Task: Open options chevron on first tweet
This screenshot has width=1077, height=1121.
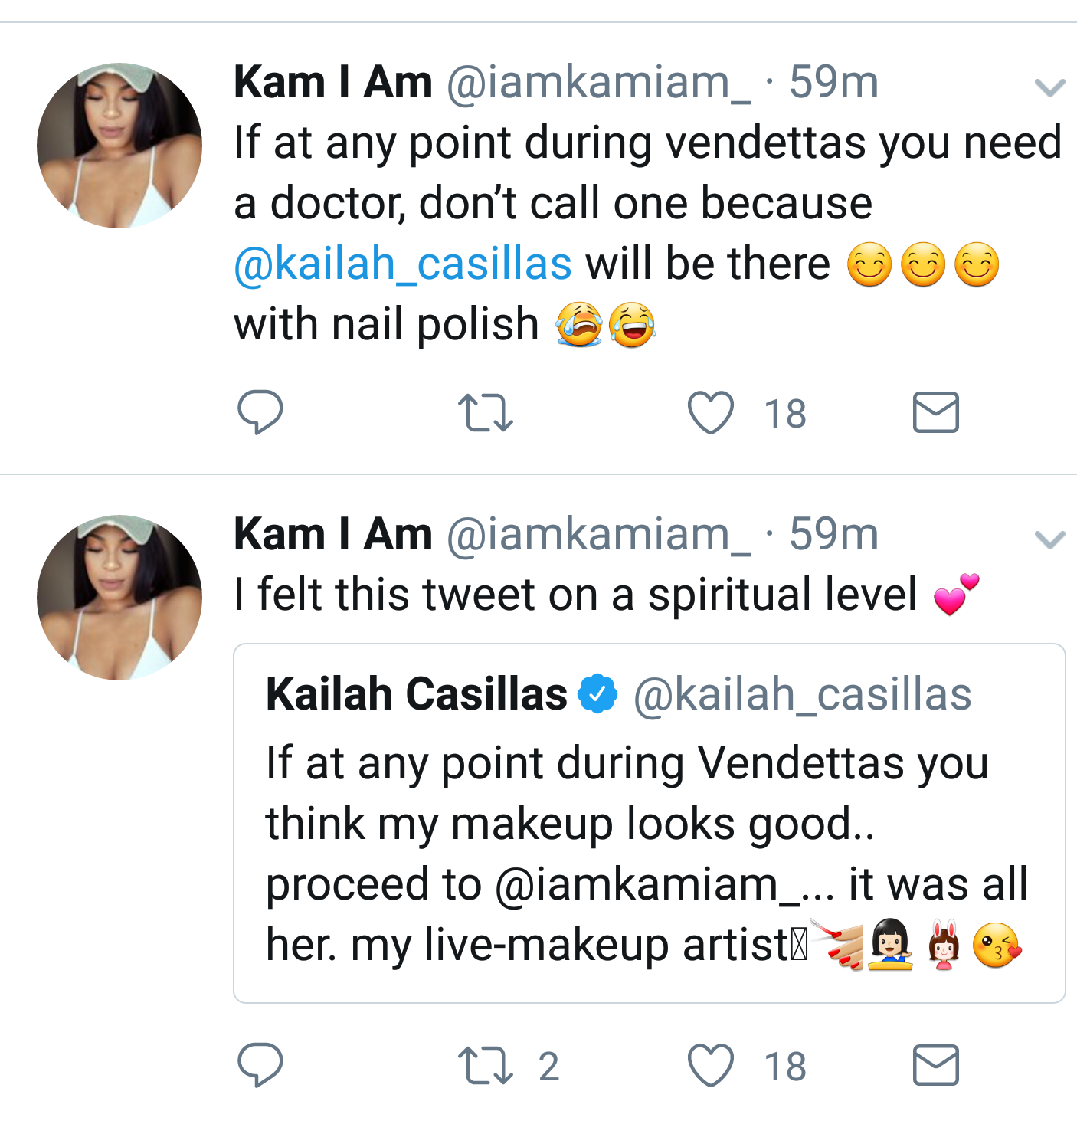Action: coord(1049,87)
